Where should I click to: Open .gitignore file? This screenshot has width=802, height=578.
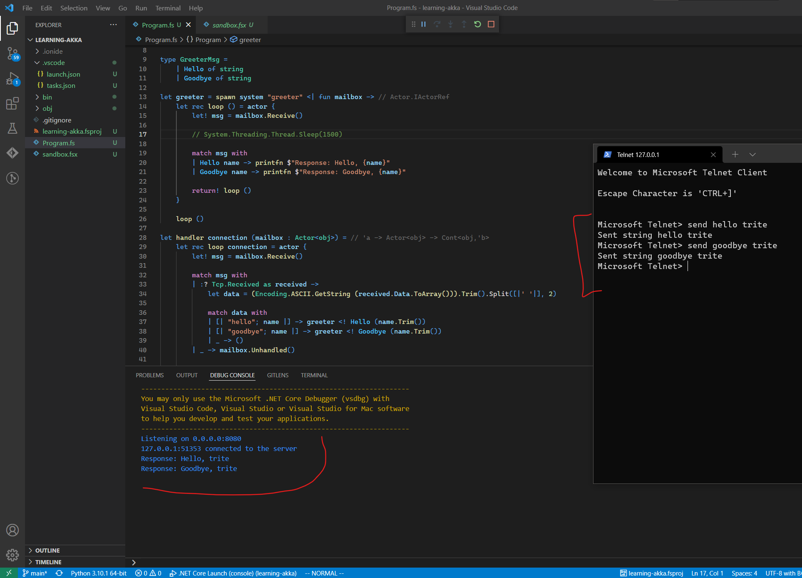click(75, 120)
